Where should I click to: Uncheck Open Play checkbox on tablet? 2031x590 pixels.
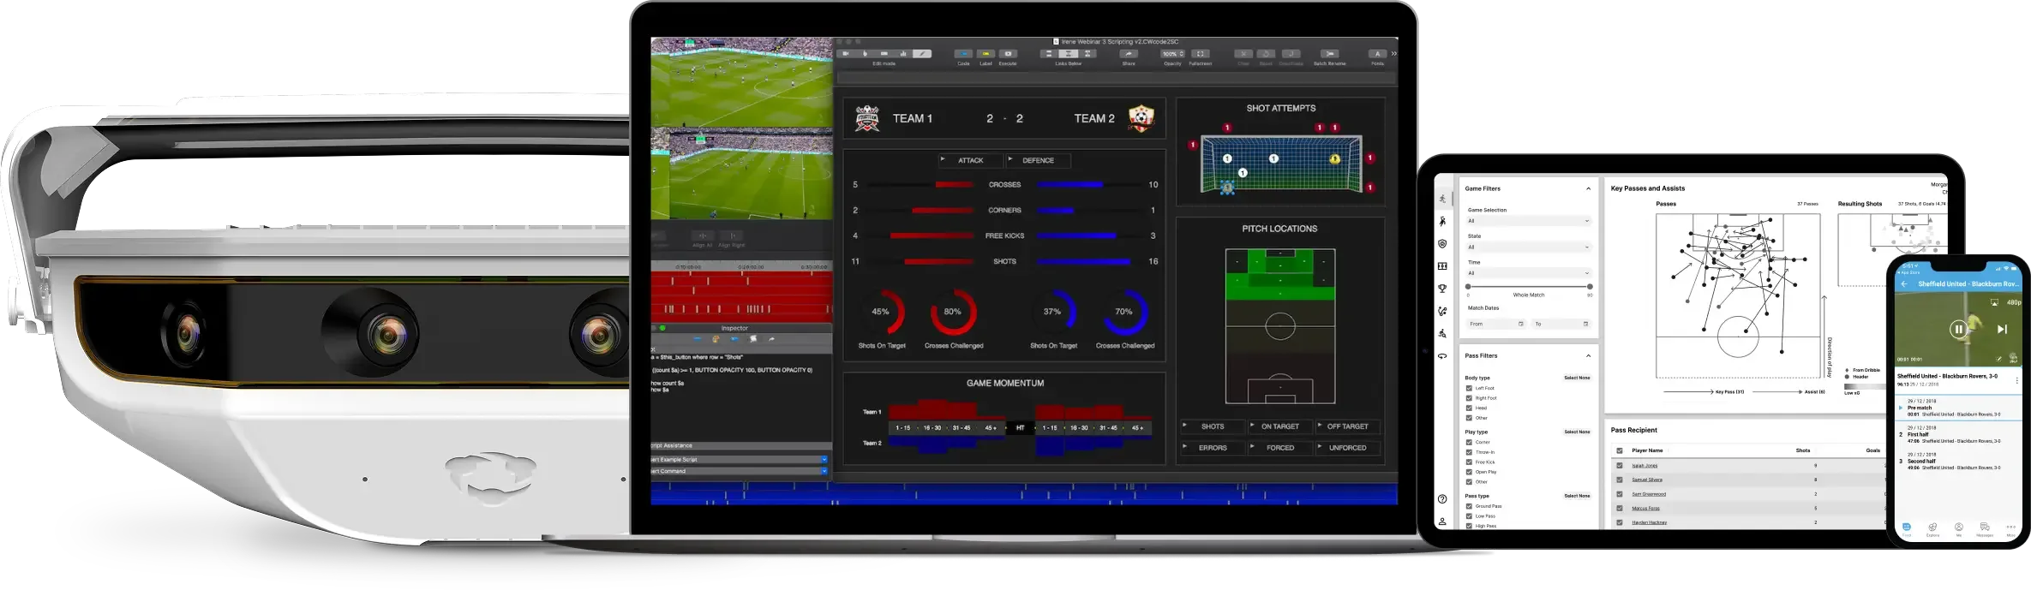click(x=1469, y=472)
